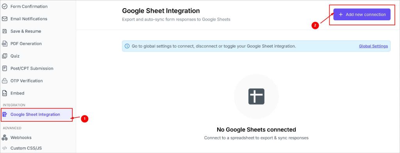Click the Custom CSS/JS code icon
This screenshot has height=153, width=400.
click(x=5, y=148)
